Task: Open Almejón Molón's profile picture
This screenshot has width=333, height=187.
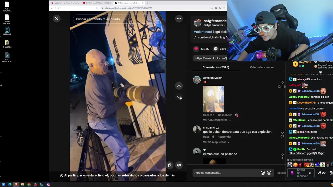Action: coord(197,79)
